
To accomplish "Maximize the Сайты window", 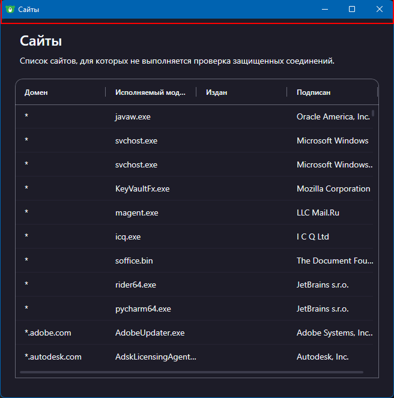I will [x=352, y=10].
